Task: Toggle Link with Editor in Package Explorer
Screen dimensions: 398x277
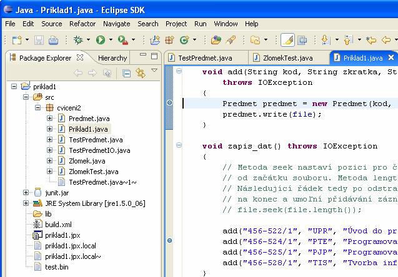Action: [141, 73]
